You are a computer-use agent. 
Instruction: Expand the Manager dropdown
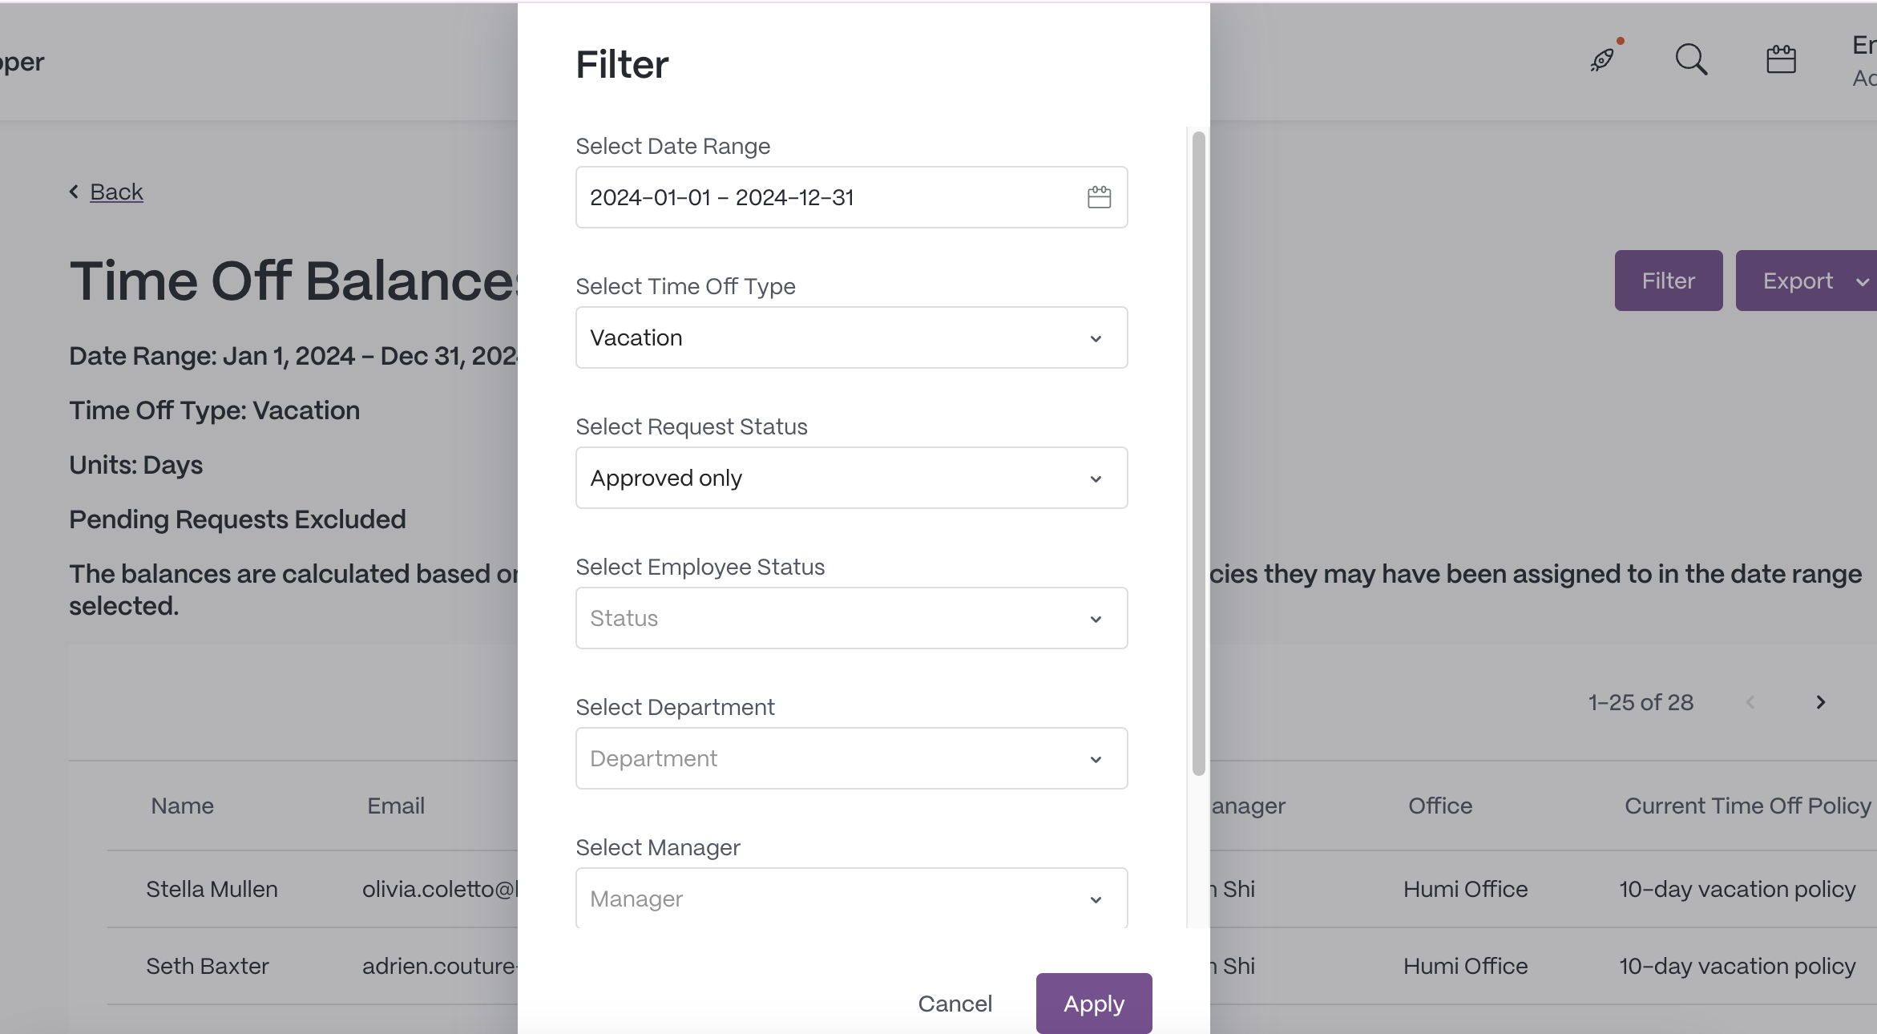tap(851, 899)
